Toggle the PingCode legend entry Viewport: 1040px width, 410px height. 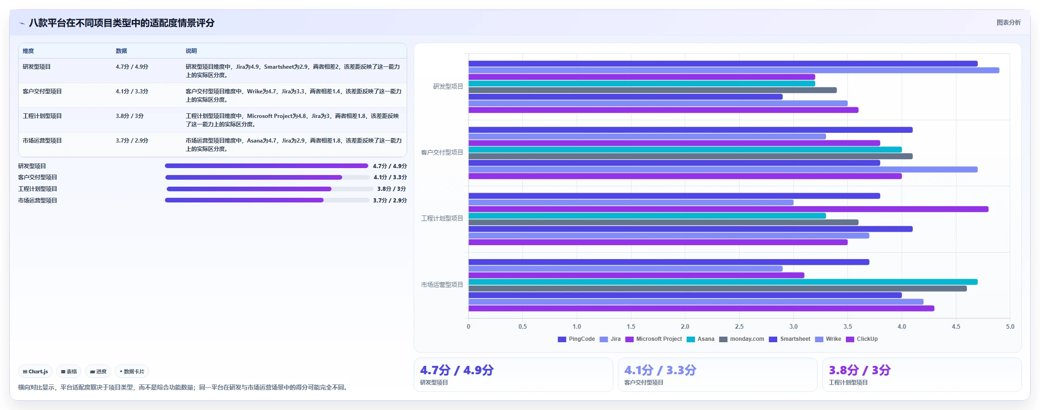coord(576,339)
